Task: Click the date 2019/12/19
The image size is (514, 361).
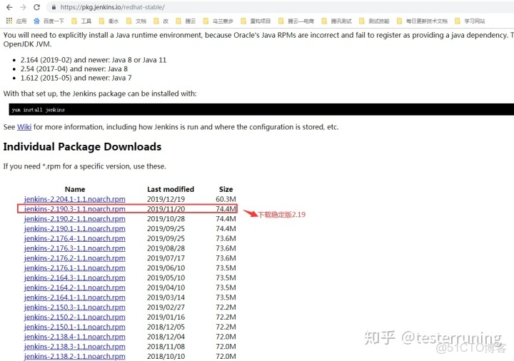Action: pos(166,199)
